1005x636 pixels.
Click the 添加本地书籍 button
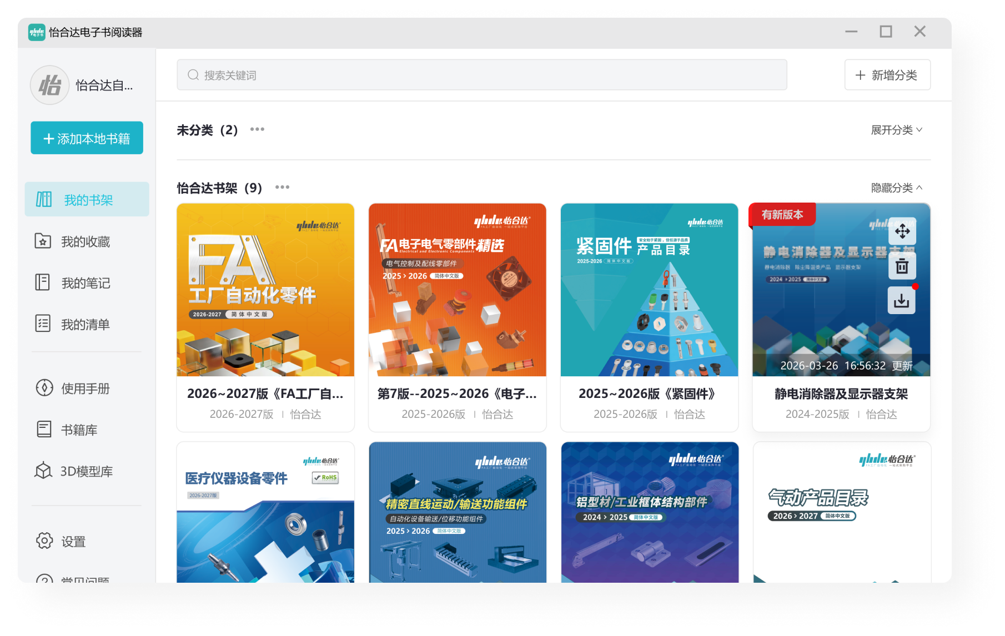87,138
